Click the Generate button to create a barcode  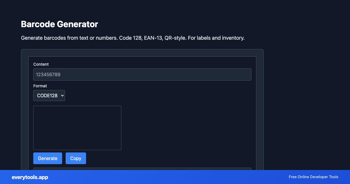pyautogui.click(x=48, y=158)
